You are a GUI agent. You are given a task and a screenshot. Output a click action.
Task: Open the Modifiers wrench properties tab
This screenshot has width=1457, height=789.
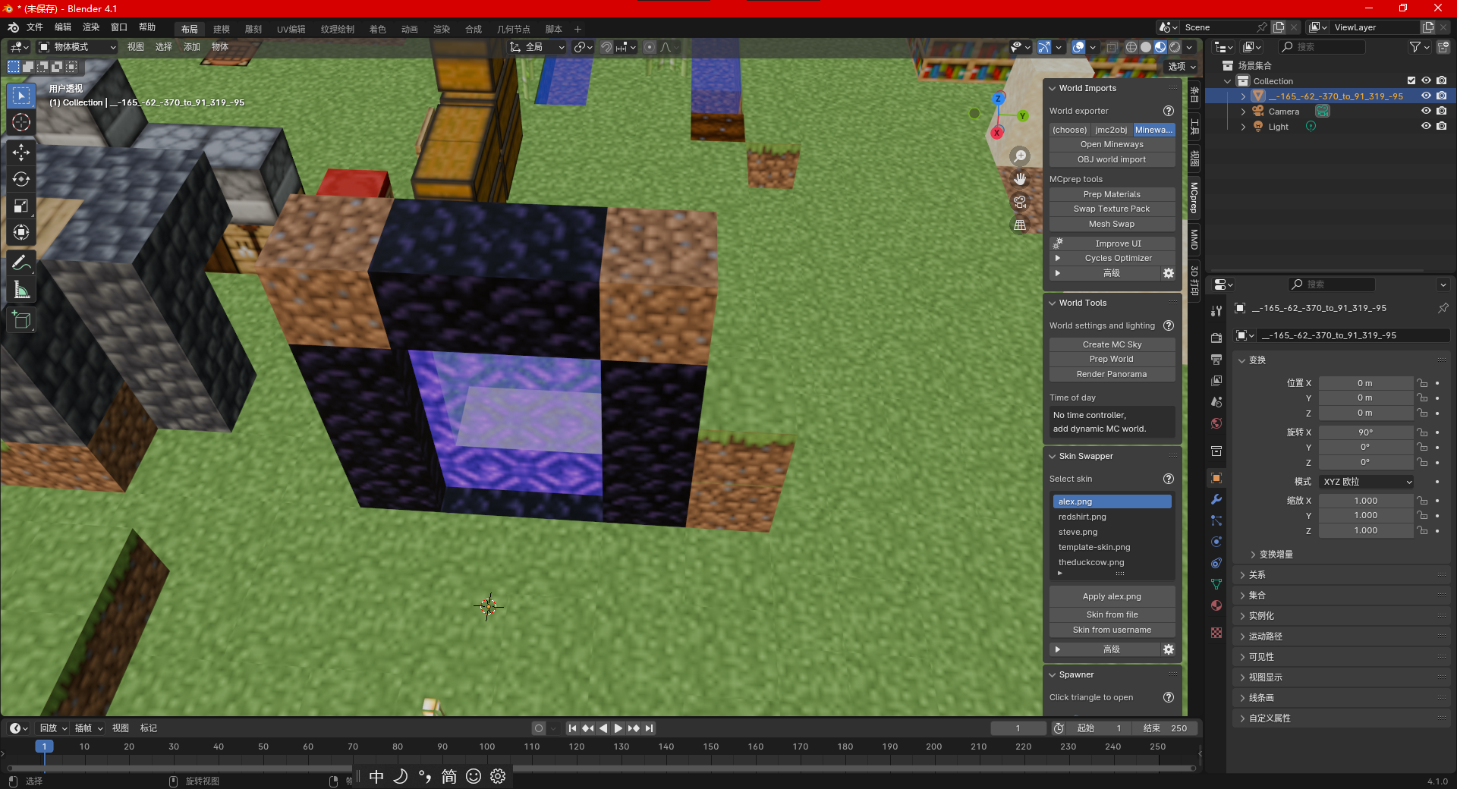[1216, 499]
